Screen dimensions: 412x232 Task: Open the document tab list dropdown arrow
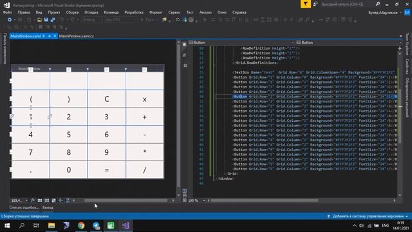(x=400, y=36)
